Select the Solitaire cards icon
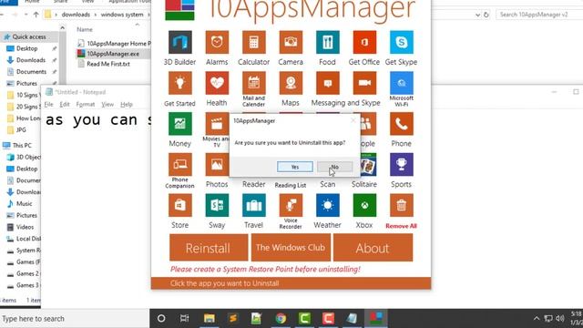The height and width of the screenshot is (328, 583). (368, 165)
